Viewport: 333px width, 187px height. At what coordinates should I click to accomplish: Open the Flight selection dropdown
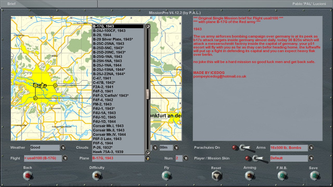65,158
